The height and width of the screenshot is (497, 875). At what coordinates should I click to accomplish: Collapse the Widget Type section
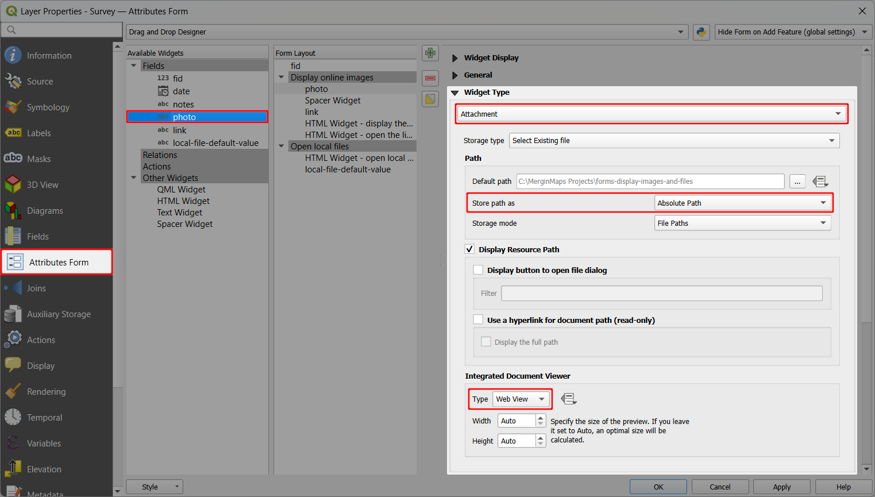[454, 92]
